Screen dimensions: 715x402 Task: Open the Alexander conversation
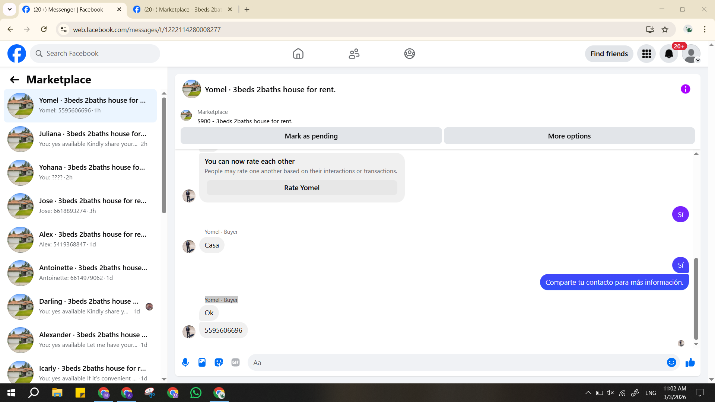pyautogui.click(x=80, y=340)
